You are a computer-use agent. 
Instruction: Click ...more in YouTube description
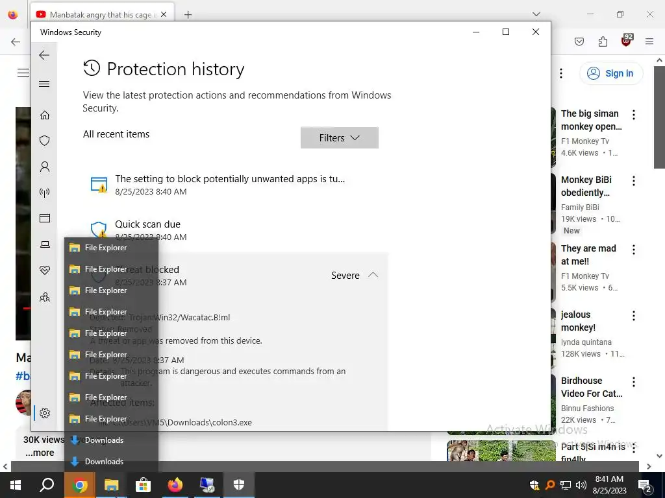[x=40, y=453]
